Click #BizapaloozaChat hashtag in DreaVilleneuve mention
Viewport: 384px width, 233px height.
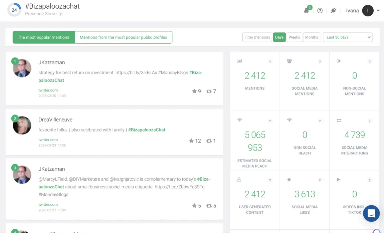[147, 130]
